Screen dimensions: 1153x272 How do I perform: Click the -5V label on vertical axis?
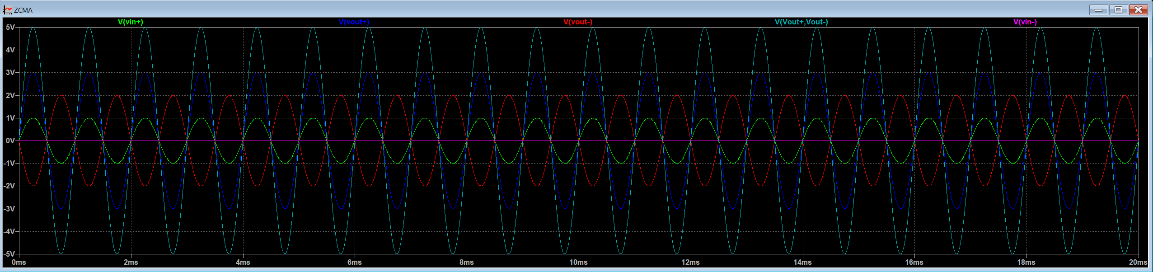pyautogui.click(x=9, y=254)
